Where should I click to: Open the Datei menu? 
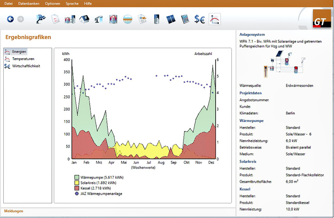[8, 3]
